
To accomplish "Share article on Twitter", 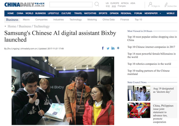I will click(108, 48).
